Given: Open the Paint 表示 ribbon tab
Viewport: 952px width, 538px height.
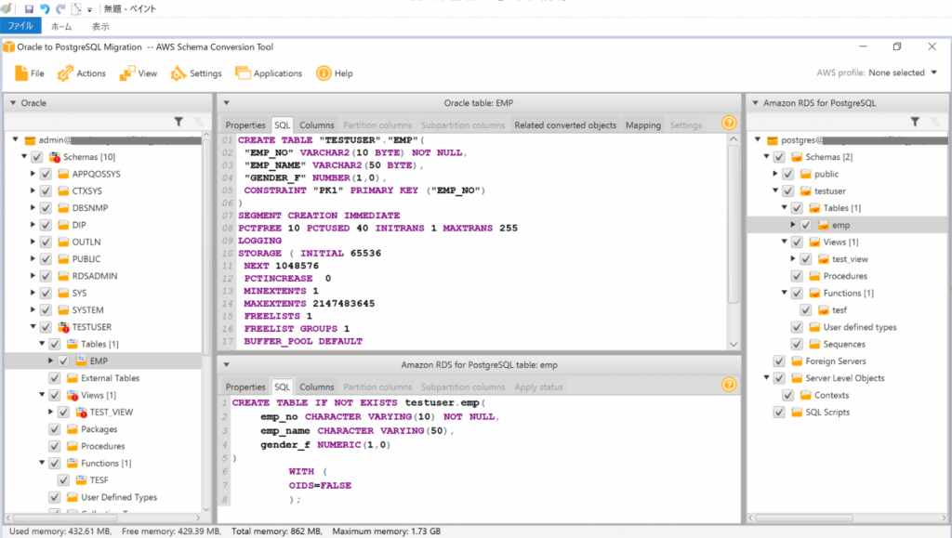Looking at the screenshot, I should [x=100, y=26].
